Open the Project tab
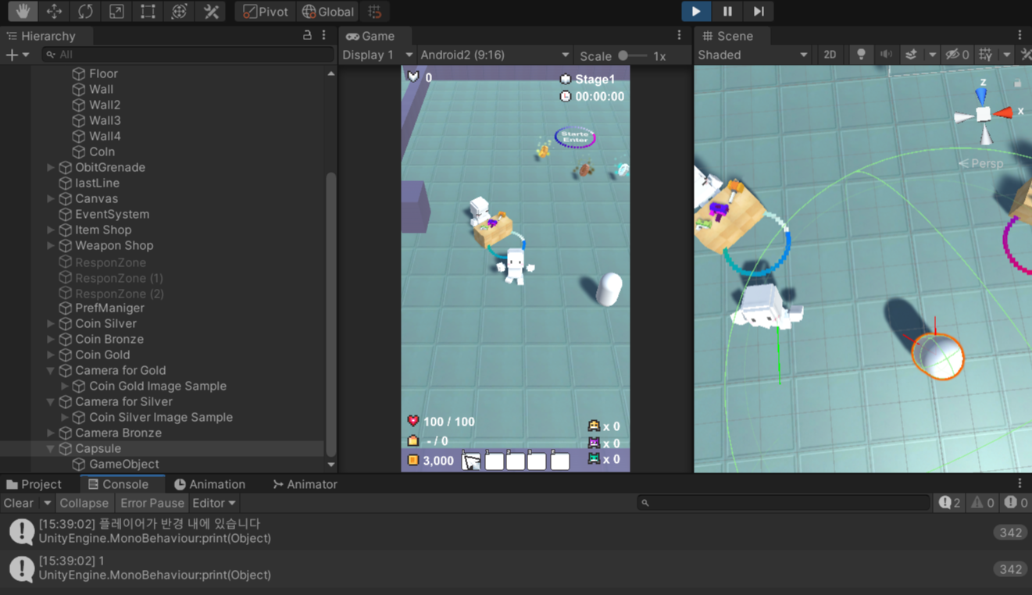The image size is (1032, 595). tap(34, 484)
